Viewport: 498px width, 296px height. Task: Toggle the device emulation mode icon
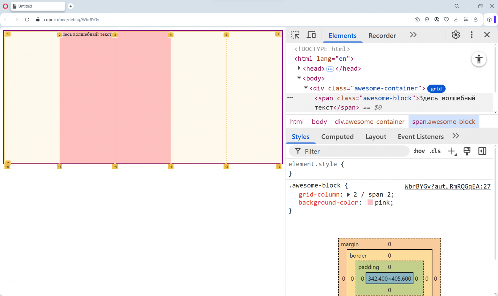311,35
